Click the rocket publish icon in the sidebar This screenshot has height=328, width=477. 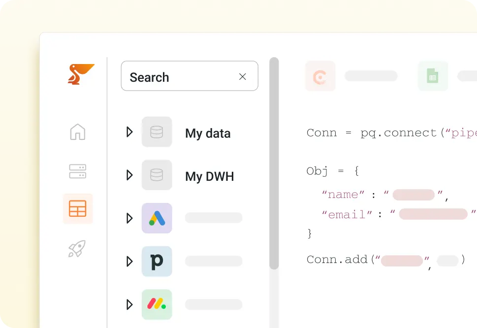pyautogui.click(x=77, y=248)
